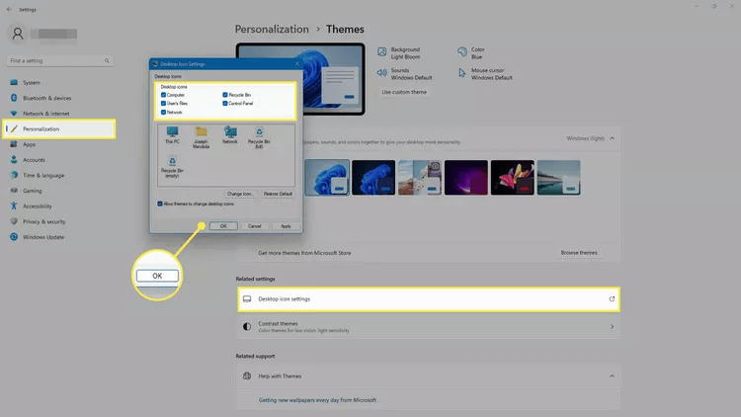Uncheck the Network desktop icon checkbox
The width and height of the screenshot is (741, 417).
[x=163, y=112]
